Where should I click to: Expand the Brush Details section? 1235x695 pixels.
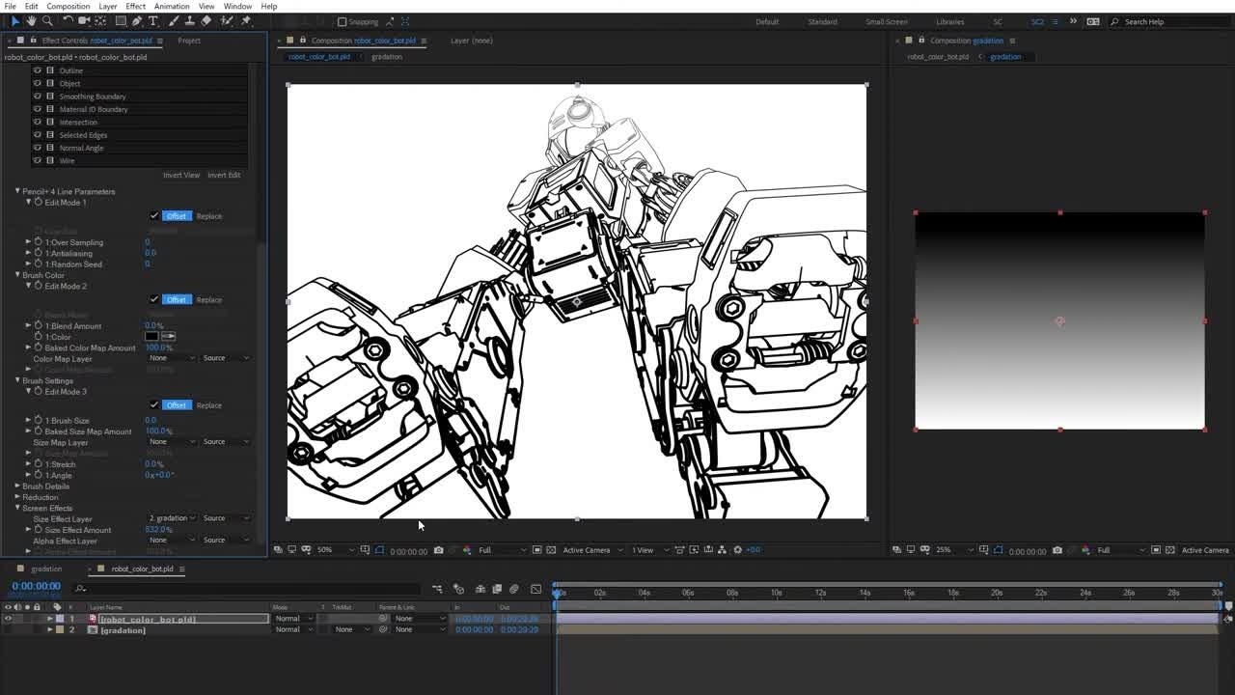tap(17, 486)
